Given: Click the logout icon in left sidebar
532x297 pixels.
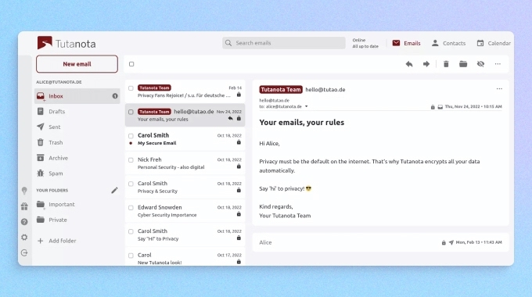Looking at the screenshot, I should tap(24, 253).
